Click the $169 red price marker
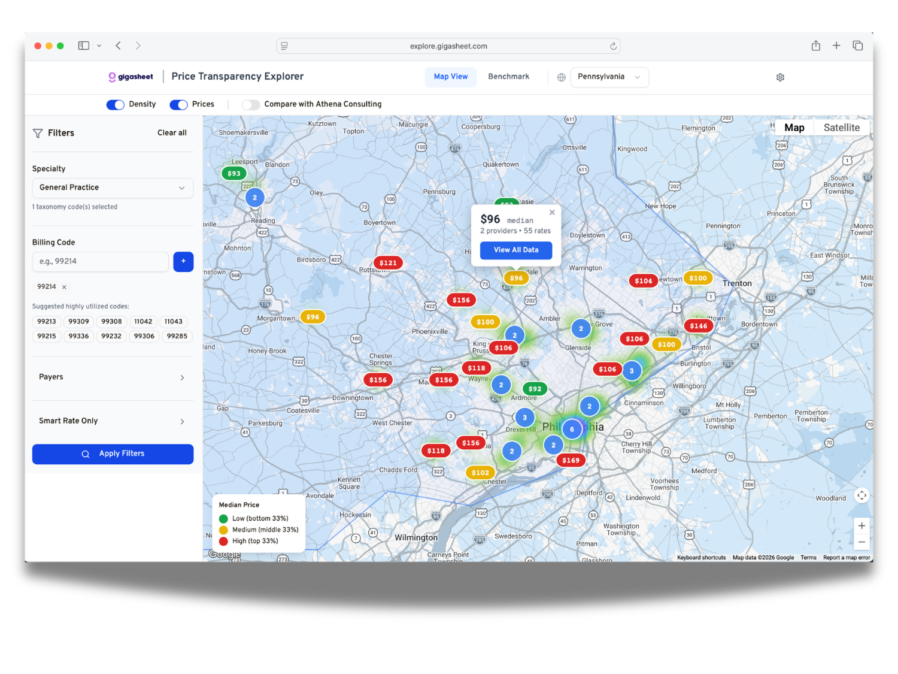This screenshot has width=898, height=674. tap(571, 460)
